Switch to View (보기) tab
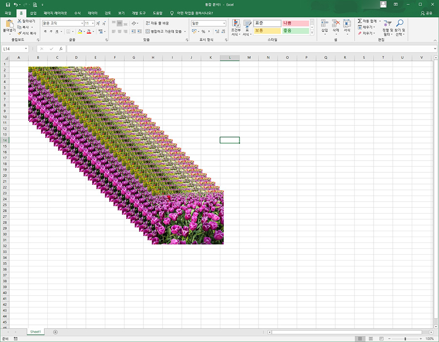 [121, 13]
